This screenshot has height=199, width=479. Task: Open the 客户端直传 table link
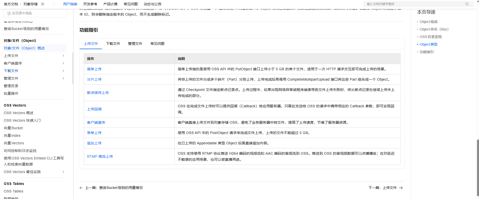(x=96, y=122)
